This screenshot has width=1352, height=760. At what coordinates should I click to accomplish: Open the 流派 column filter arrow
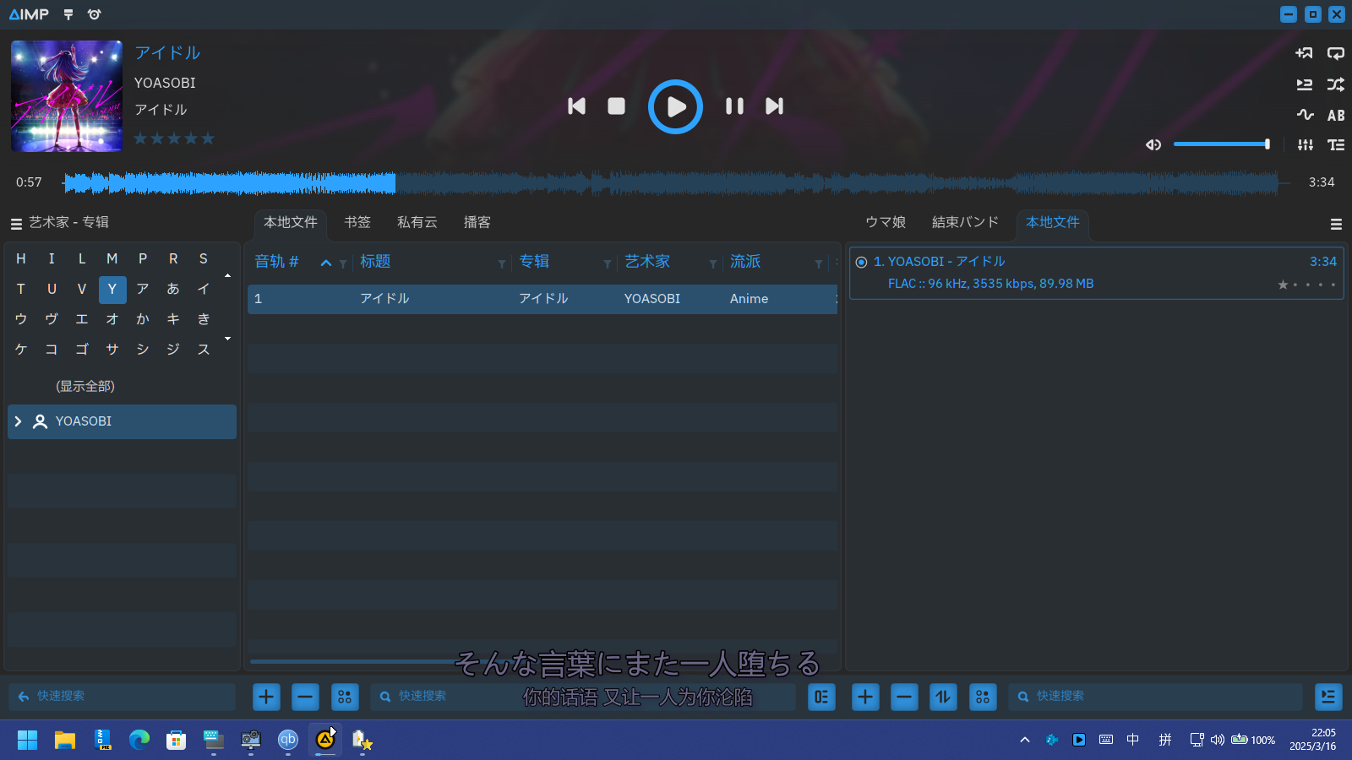point(819,264)
